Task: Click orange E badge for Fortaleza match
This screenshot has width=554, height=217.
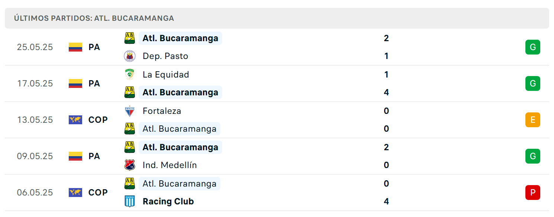Action: tap(532, 120)
